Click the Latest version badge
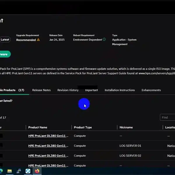Screen dimensions: 175x175 click(5, 40)
